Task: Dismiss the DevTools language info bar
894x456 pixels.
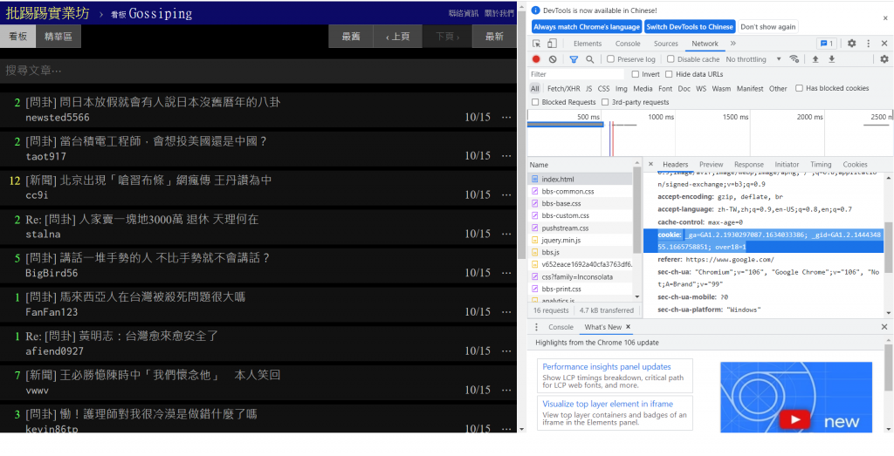Action: [885, 18]
